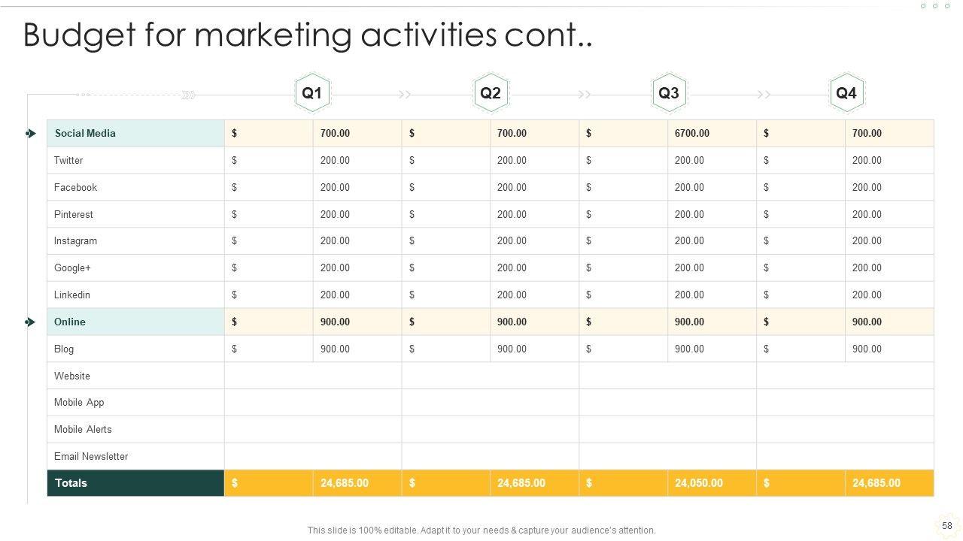Click the arrow marker beside Social Media

click(x=30, y=134)
